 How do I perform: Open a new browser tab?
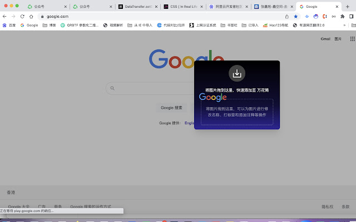pyautogui.click(x=347, y=7)
